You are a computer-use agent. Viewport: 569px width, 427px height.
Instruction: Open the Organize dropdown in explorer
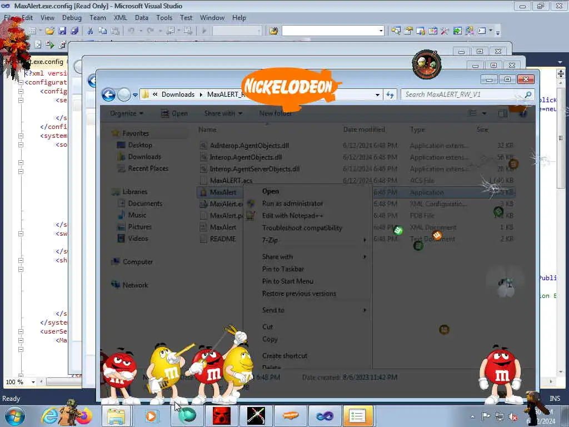tap(127, 113)
